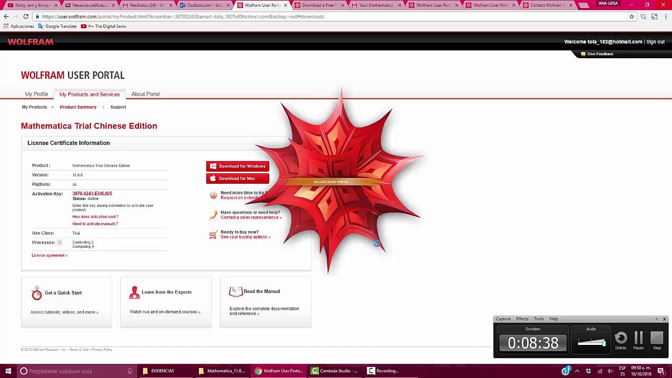Open the Contact a sales representative link
This screenshot has width=672, height=378.
tap(251, 217)
